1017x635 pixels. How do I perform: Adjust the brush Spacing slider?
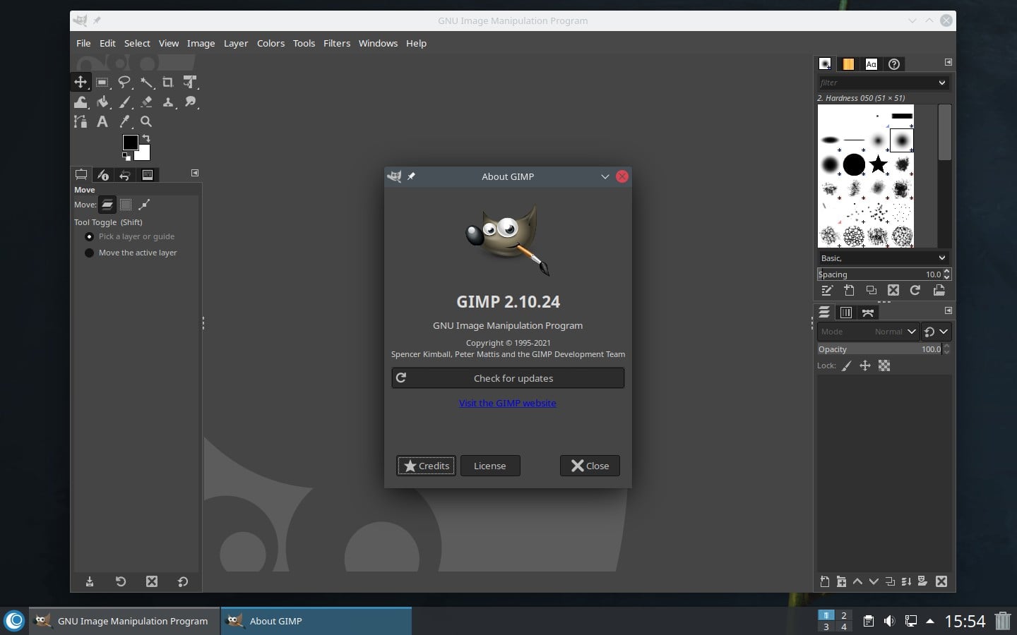879,274
